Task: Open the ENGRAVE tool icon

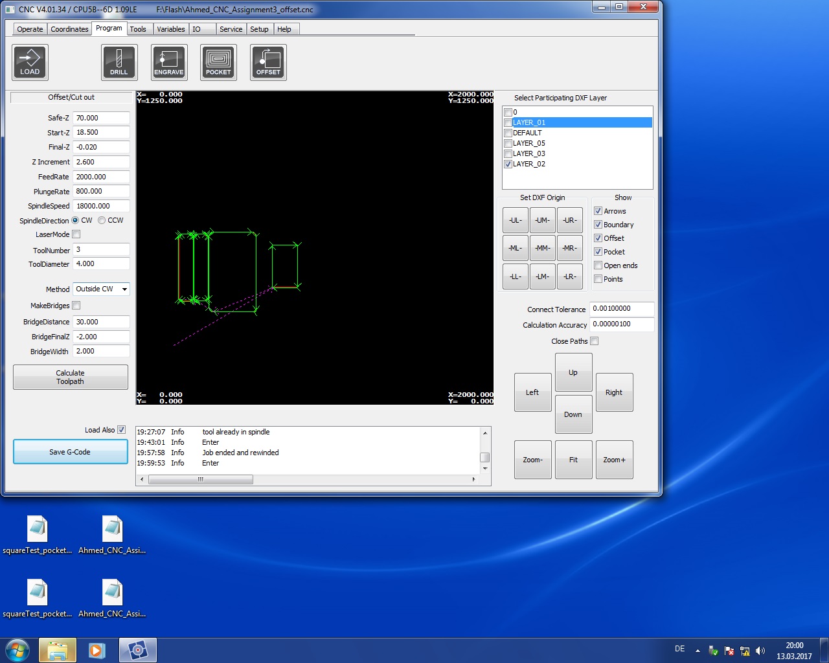Action: click(169, 62)
